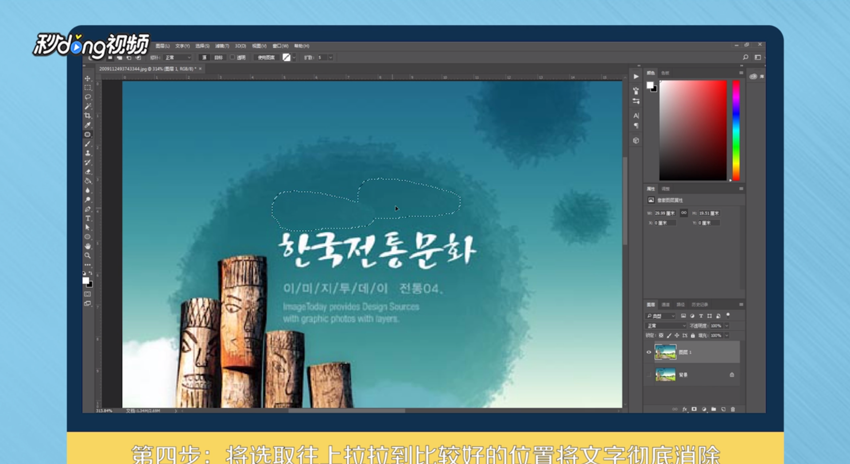Click the fx layer style icon
Viewport: 850px width, 464px height.
(684, 409)
